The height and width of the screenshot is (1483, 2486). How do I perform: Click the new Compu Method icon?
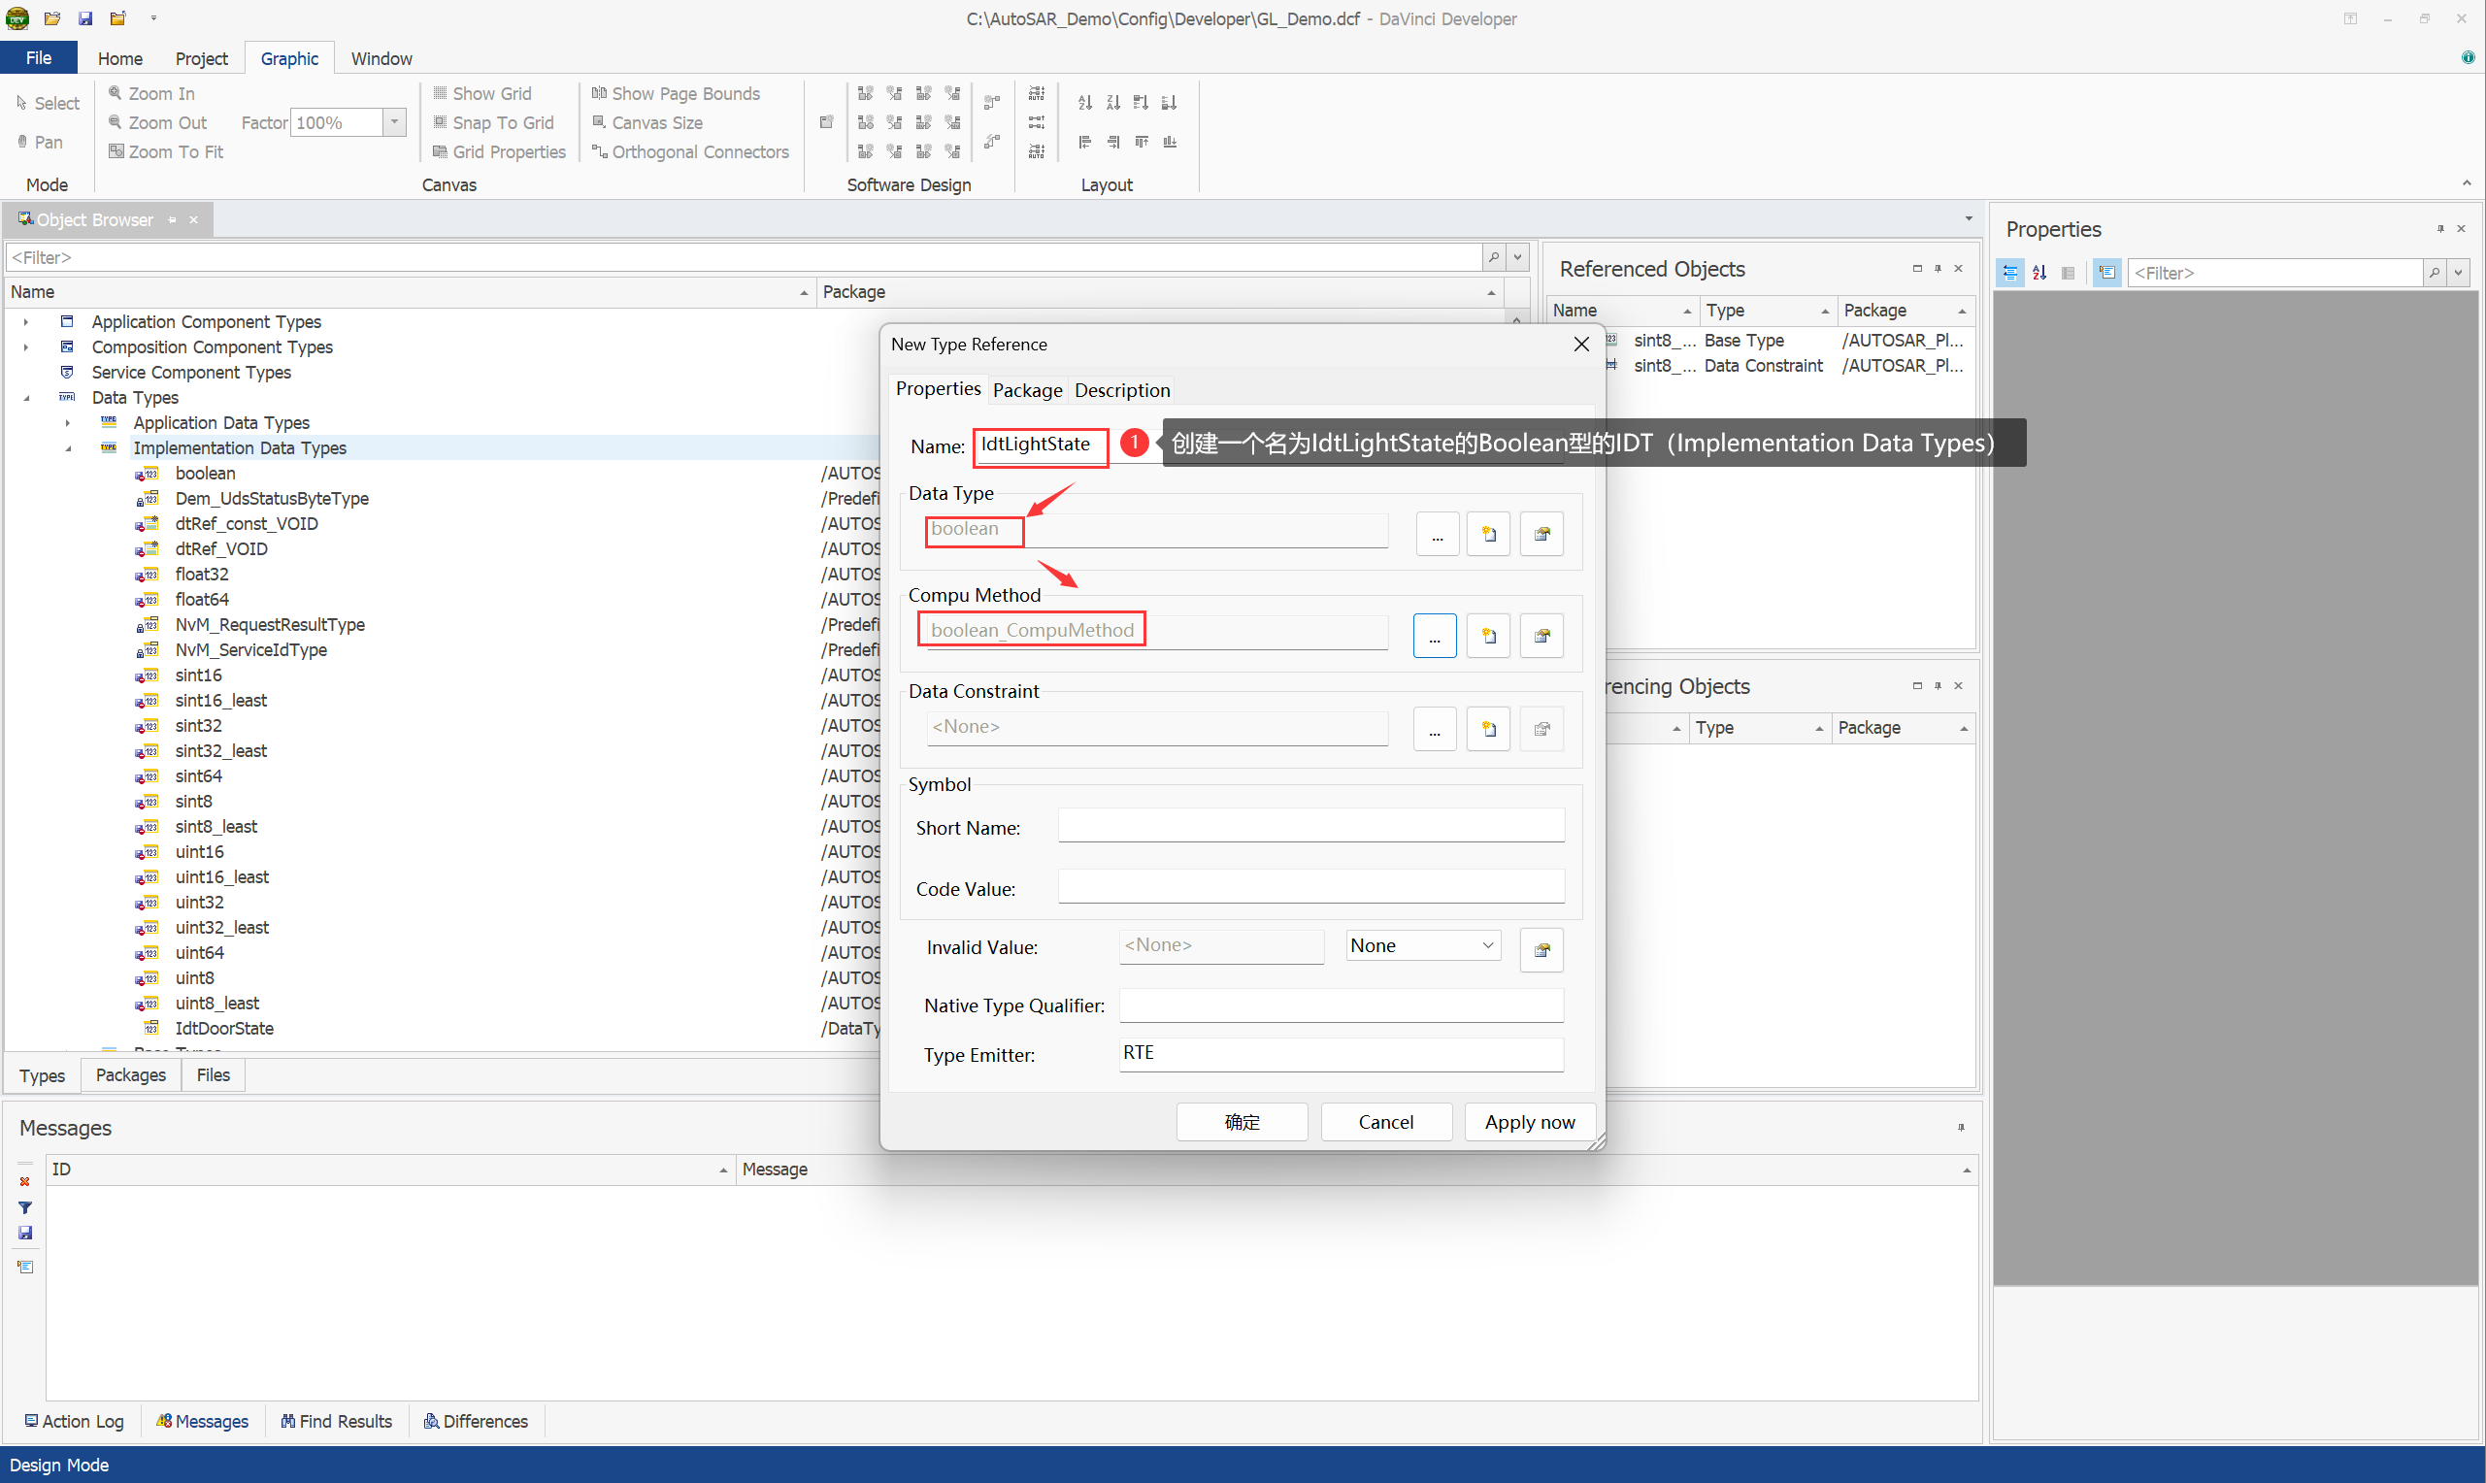pos(1488,636)
